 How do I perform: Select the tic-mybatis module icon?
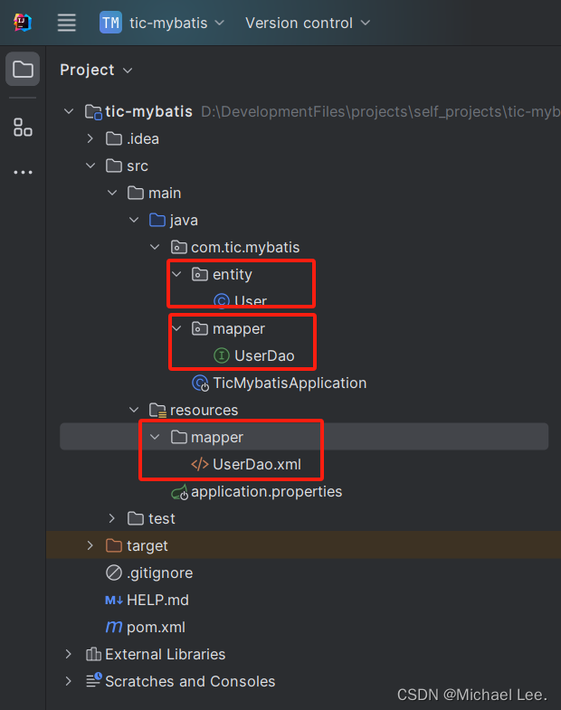(x=93, y=112)
